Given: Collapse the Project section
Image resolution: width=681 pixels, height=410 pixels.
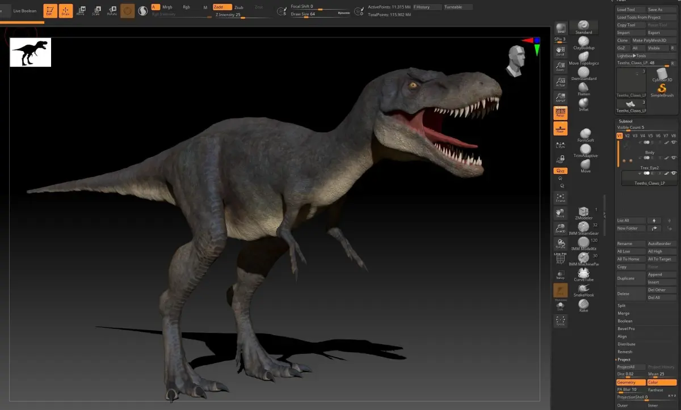Looking at the screenshot, I should (x=624, y=360).
